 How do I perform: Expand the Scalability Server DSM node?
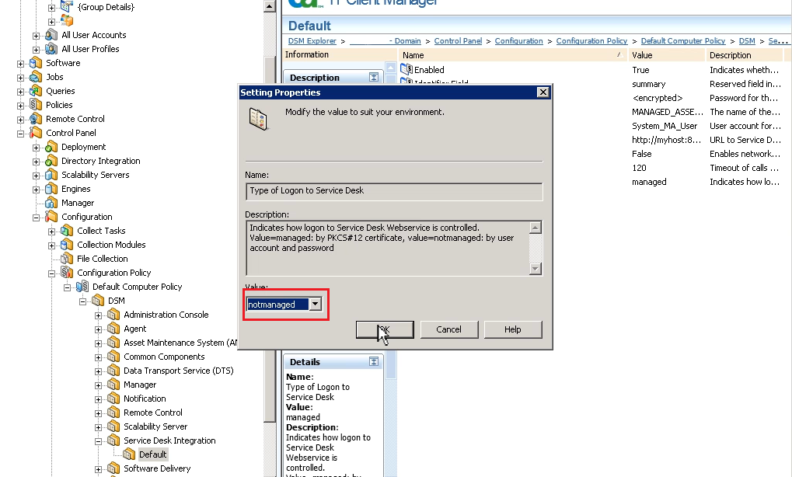[x=98, y=427]
